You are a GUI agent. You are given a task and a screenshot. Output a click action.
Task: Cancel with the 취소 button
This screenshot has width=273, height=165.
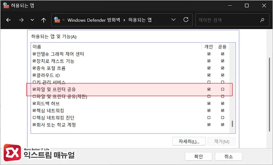229,156
